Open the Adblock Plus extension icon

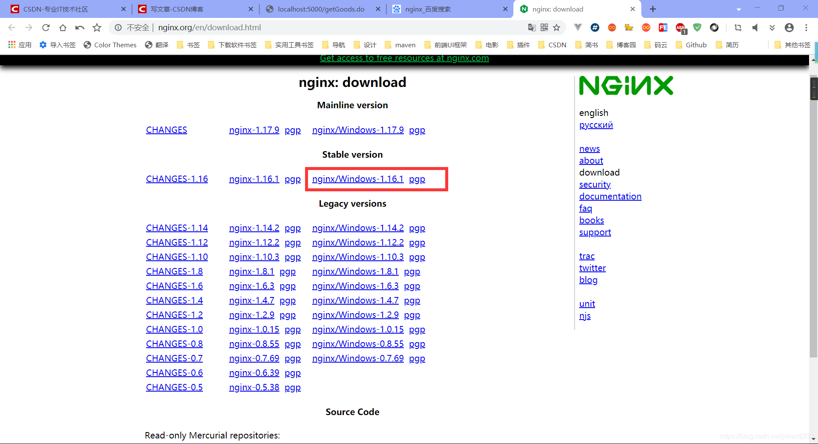click(681, 29)
